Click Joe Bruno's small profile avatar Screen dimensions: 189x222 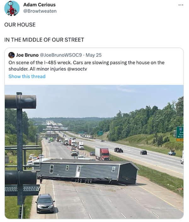[11, 55]
